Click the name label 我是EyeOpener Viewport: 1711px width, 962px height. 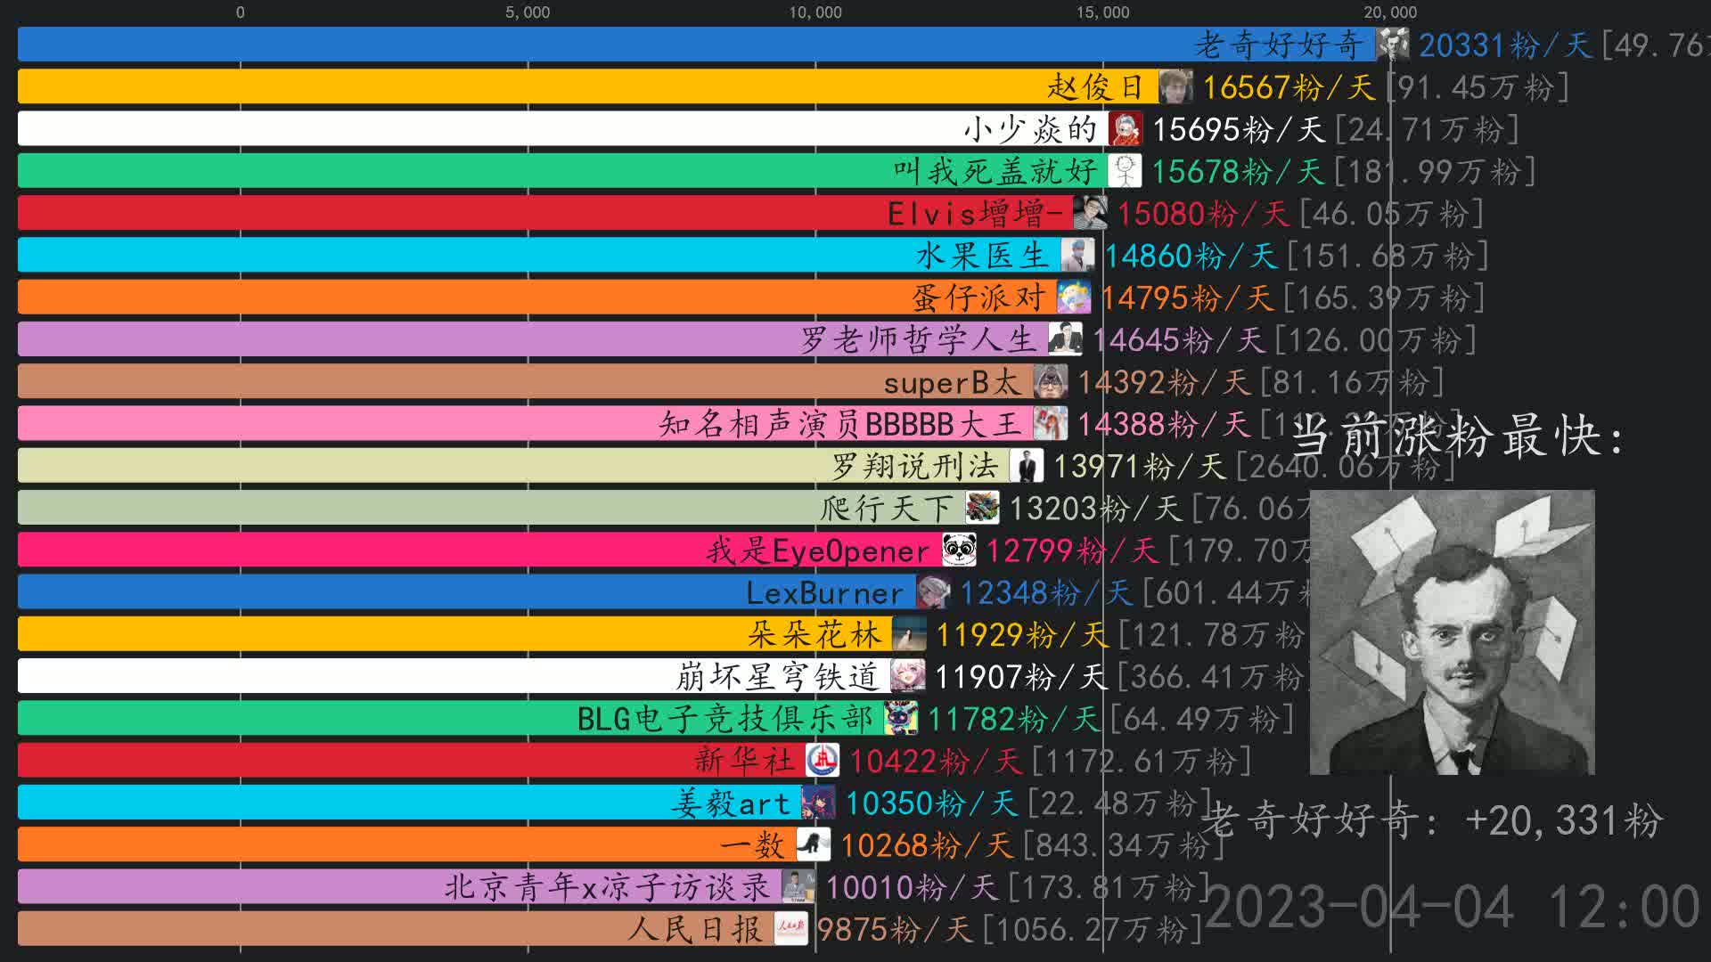[818, 550]
